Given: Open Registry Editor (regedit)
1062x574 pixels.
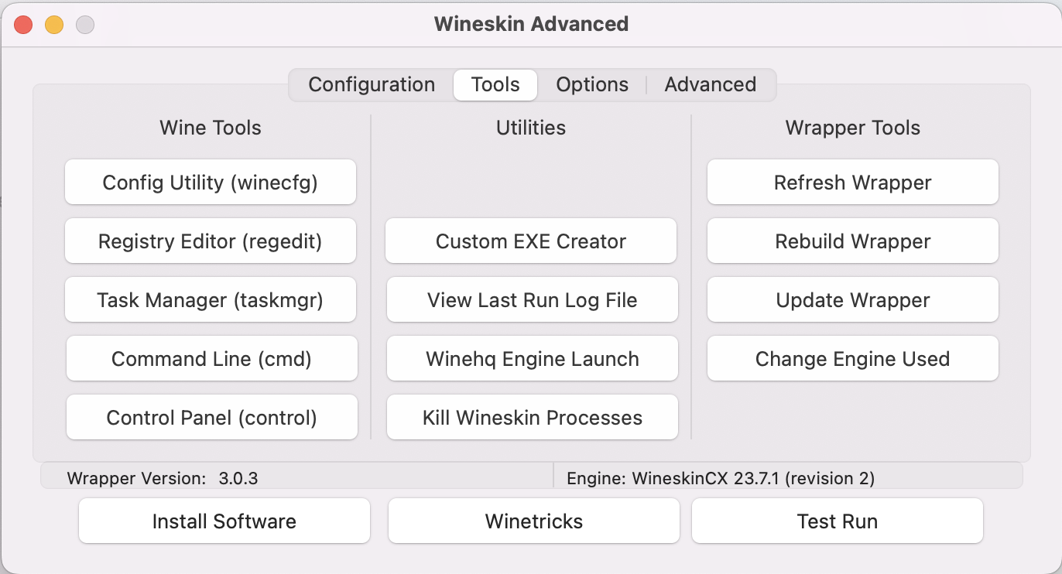Looking at the screenshot, I should 211,241.
